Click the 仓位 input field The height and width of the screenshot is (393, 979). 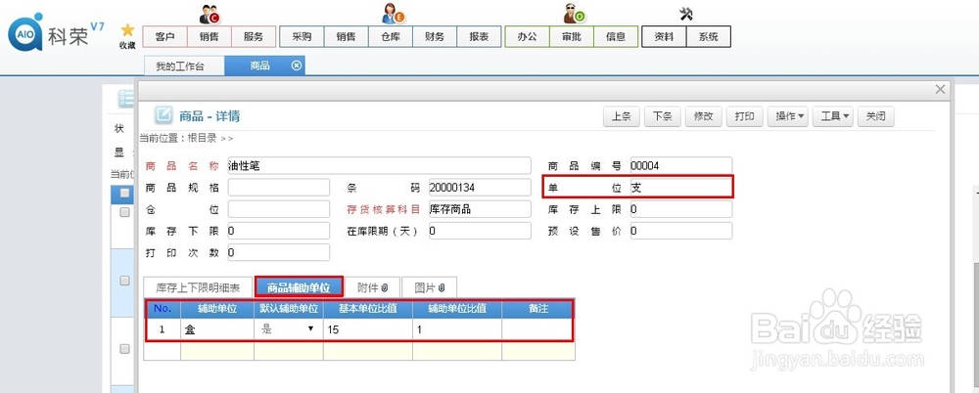point(278,209)
